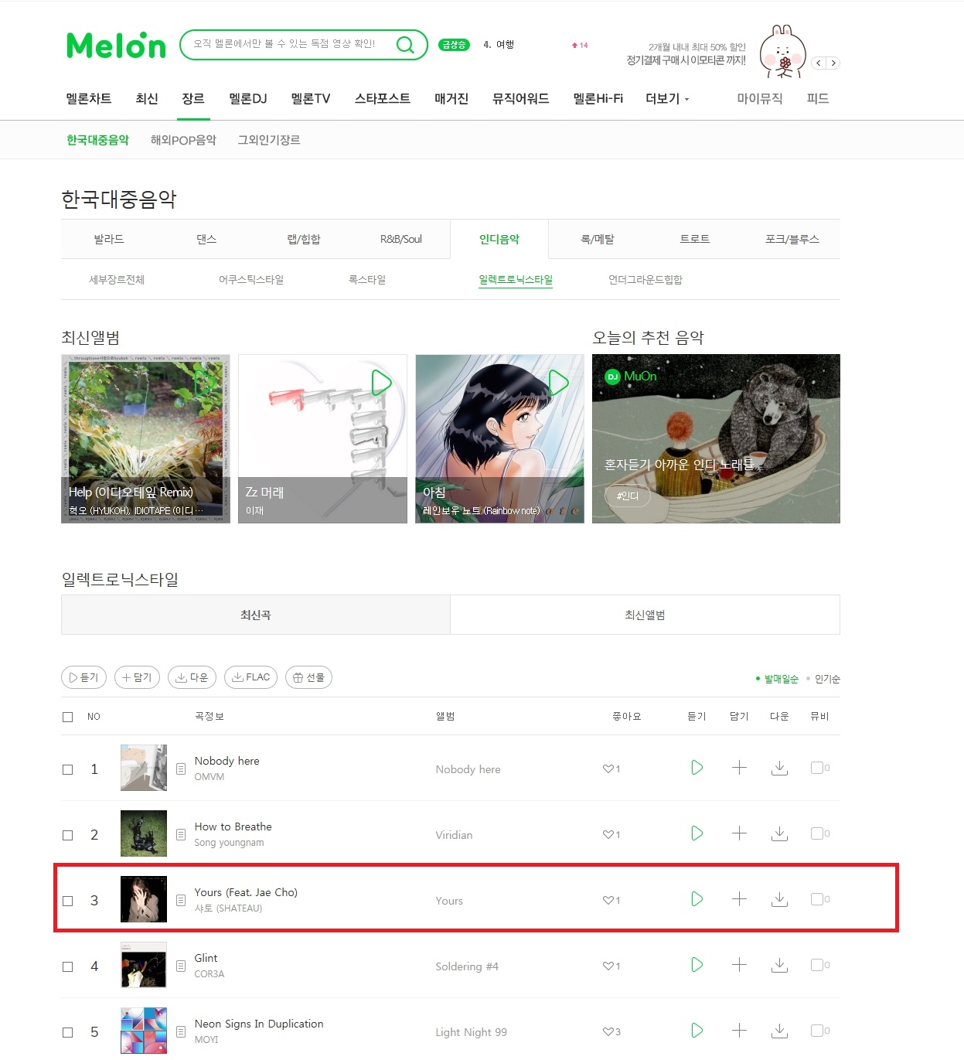Show next banner with right arrow

point(833,63)
